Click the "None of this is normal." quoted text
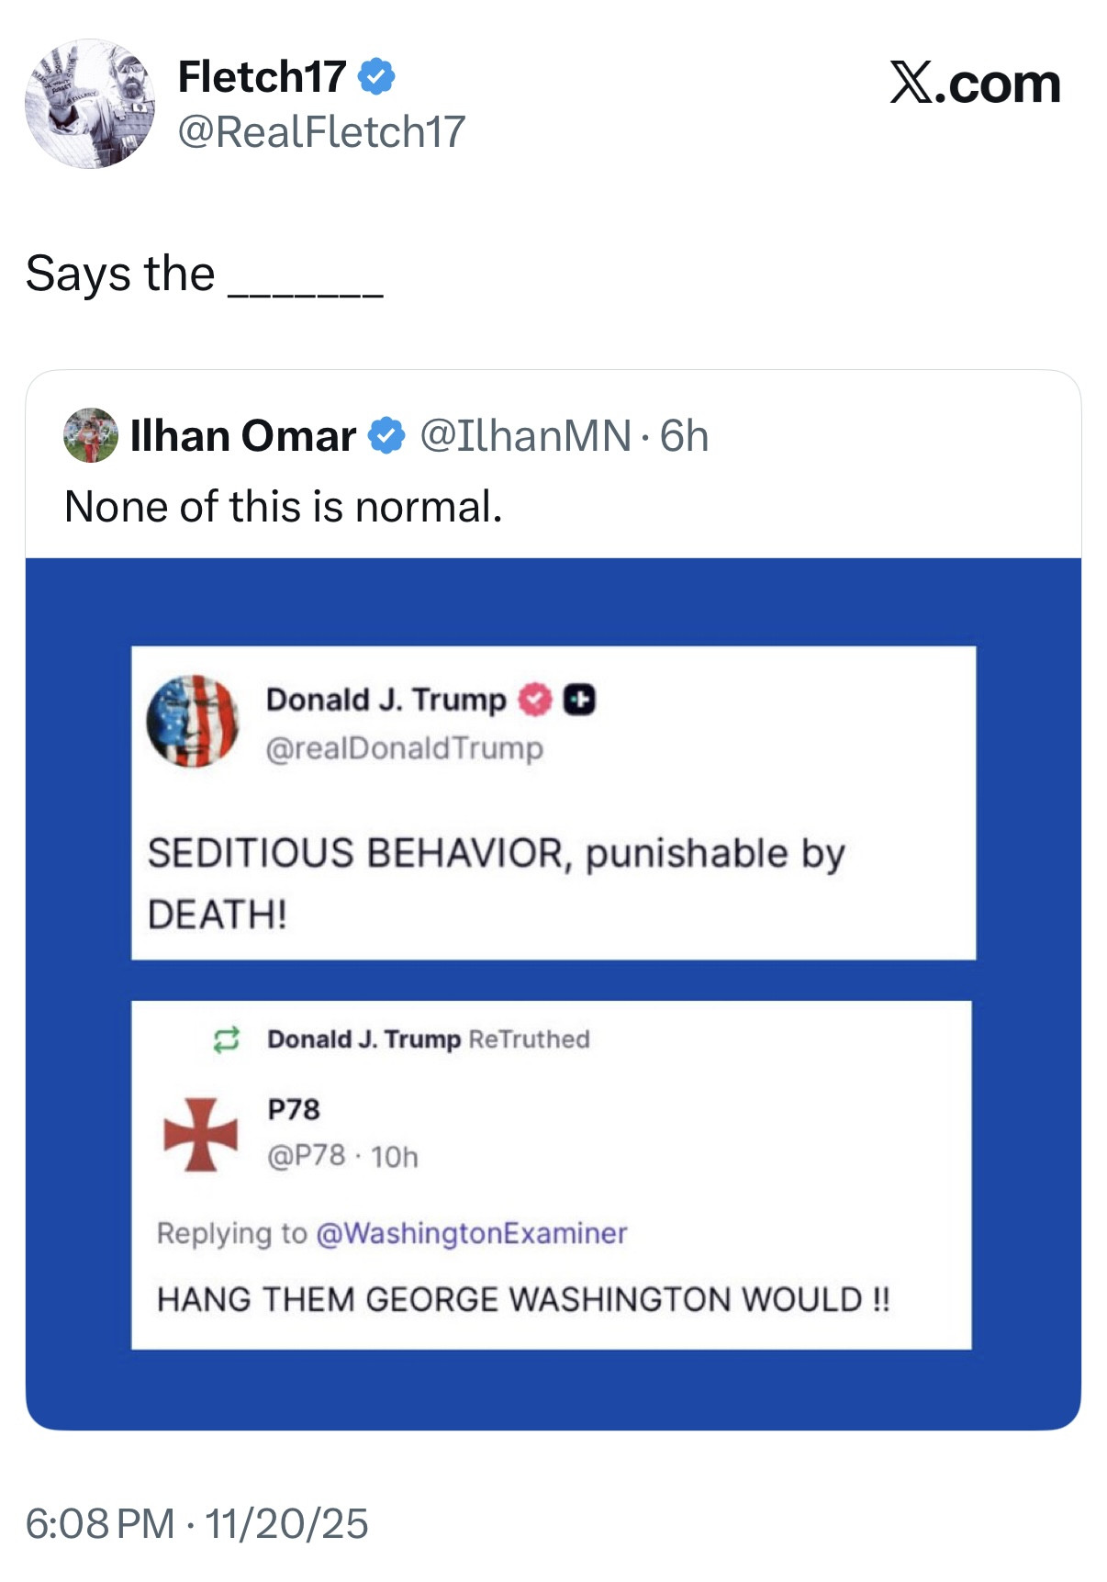Screen dimensions: 1107x1582 (284, 507)
